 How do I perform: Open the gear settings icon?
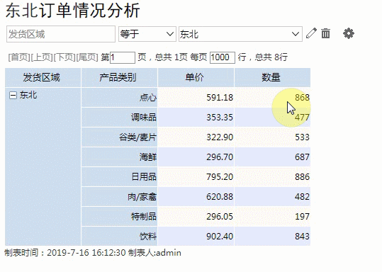coord(349,33)
